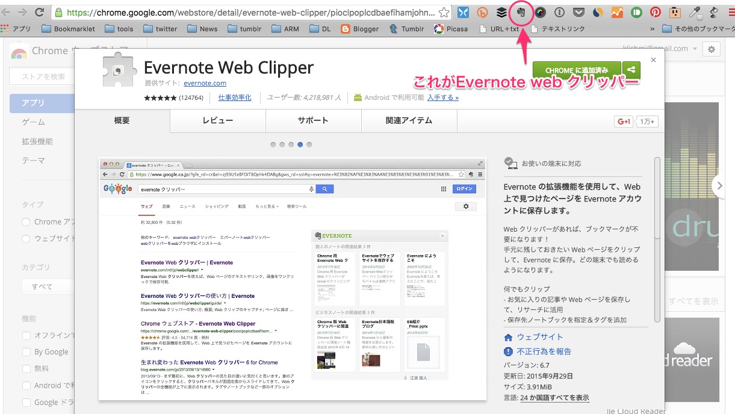
Task: Select the ウェブサイト radio button
Action: point(26,239)
